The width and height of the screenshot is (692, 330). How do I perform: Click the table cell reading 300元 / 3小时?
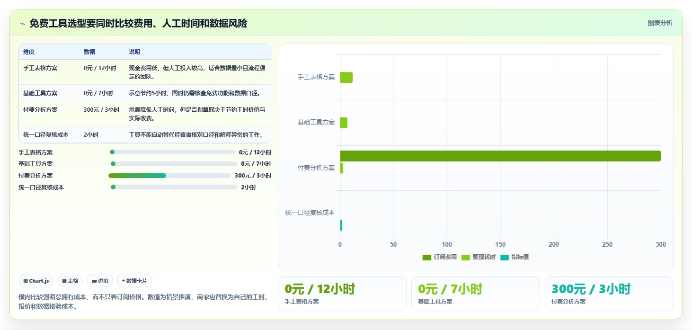[102, 110]
